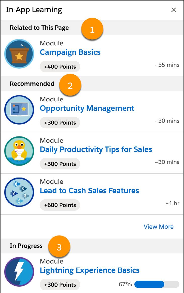Click +300 Points under Opportunity Management
This screenshot has width=184, height=293.
pyautogui.click(x=60, y=123)
